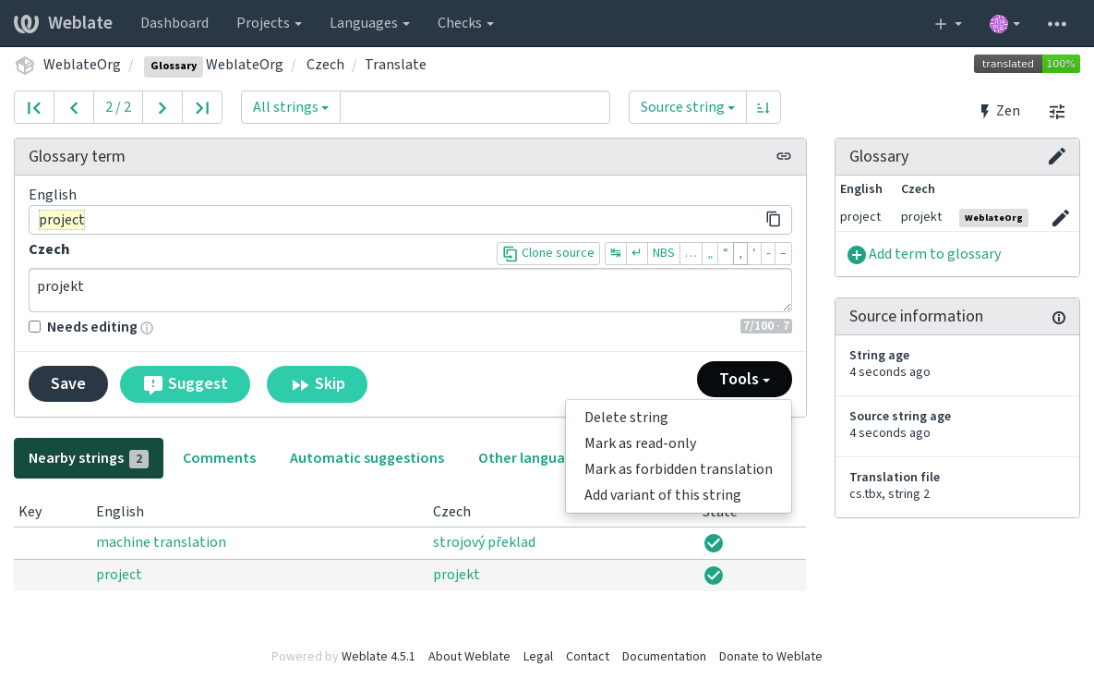Screen dimensions: 1094x691
Task: Expand the Languages menu
Action: (370, 23)
